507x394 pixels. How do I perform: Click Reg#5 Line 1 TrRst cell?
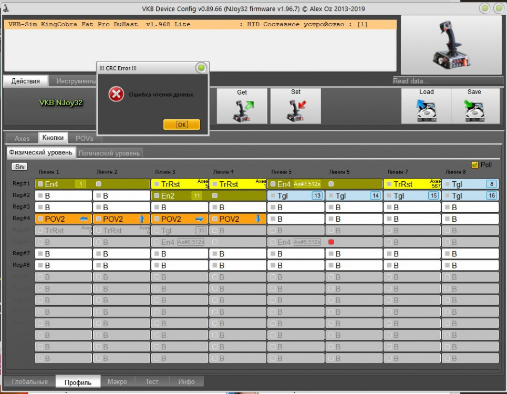[x=63, y=231]
